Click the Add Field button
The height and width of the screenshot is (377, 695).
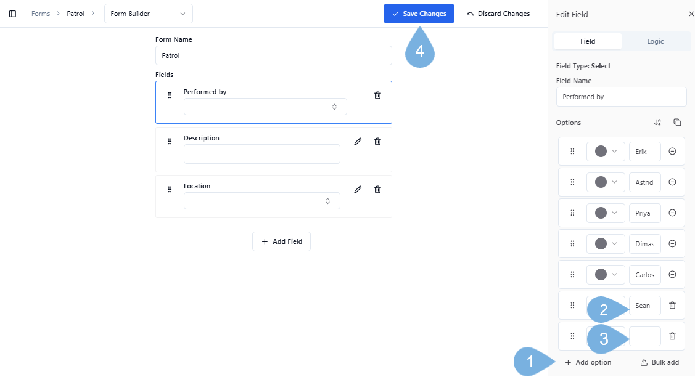coord(281,241)
